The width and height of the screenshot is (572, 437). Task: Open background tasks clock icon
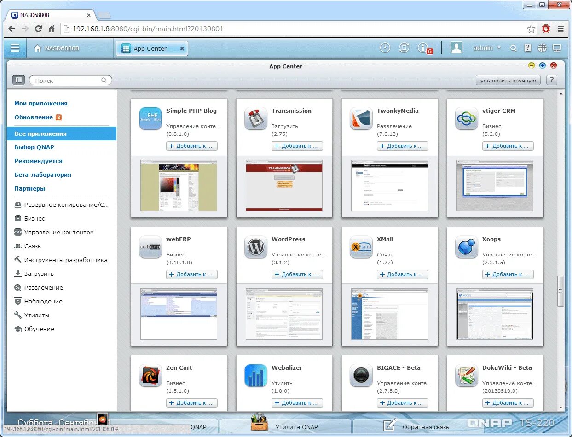[385, 48]
